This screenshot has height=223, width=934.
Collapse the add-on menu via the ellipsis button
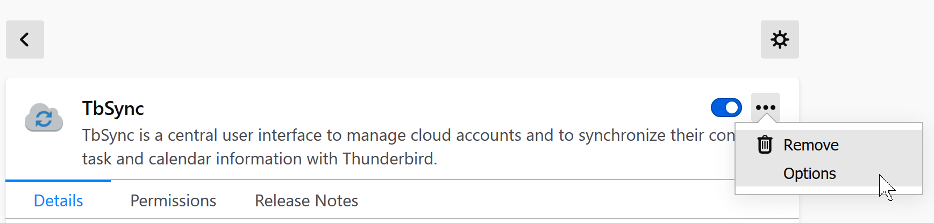tap(766, 107)
